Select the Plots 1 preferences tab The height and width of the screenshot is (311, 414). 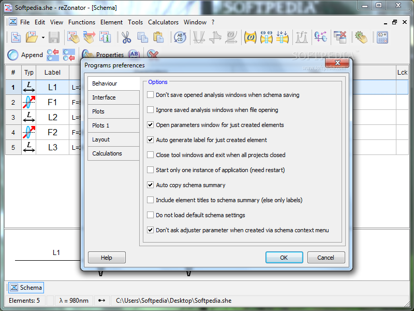[113, 125]
